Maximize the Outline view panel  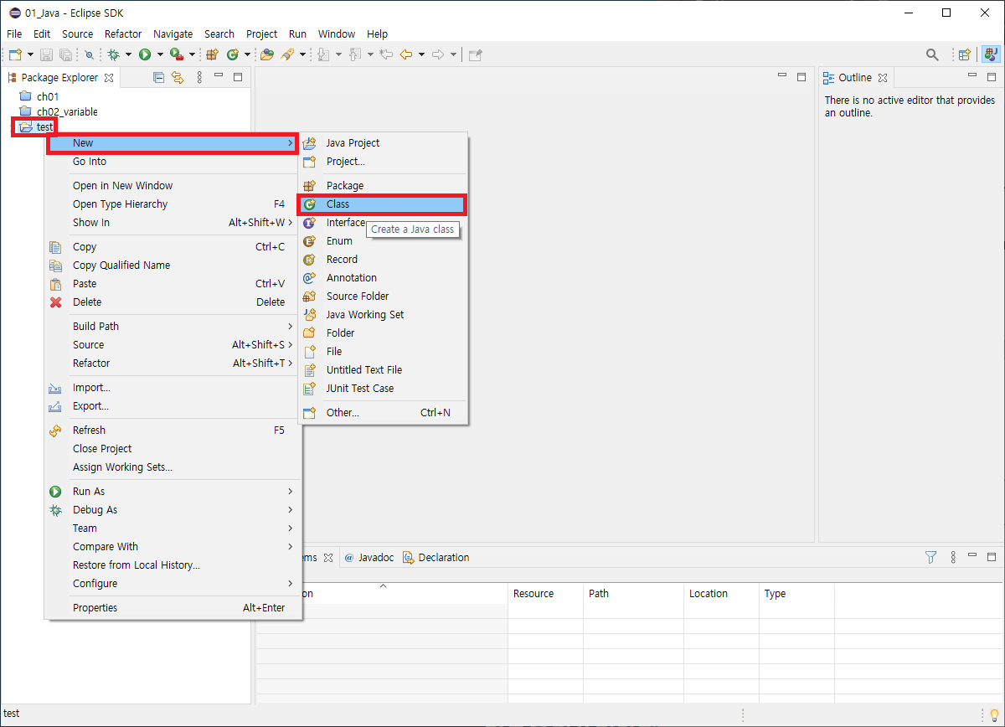point(992,77)
